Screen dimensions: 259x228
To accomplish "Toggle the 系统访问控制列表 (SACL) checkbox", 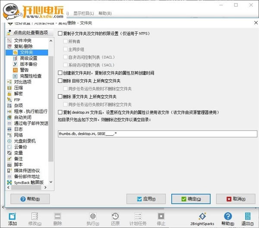I will coord(66,65).
